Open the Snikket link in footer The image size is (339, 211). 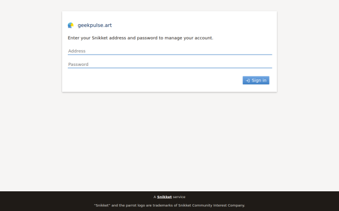click(164, 197)
